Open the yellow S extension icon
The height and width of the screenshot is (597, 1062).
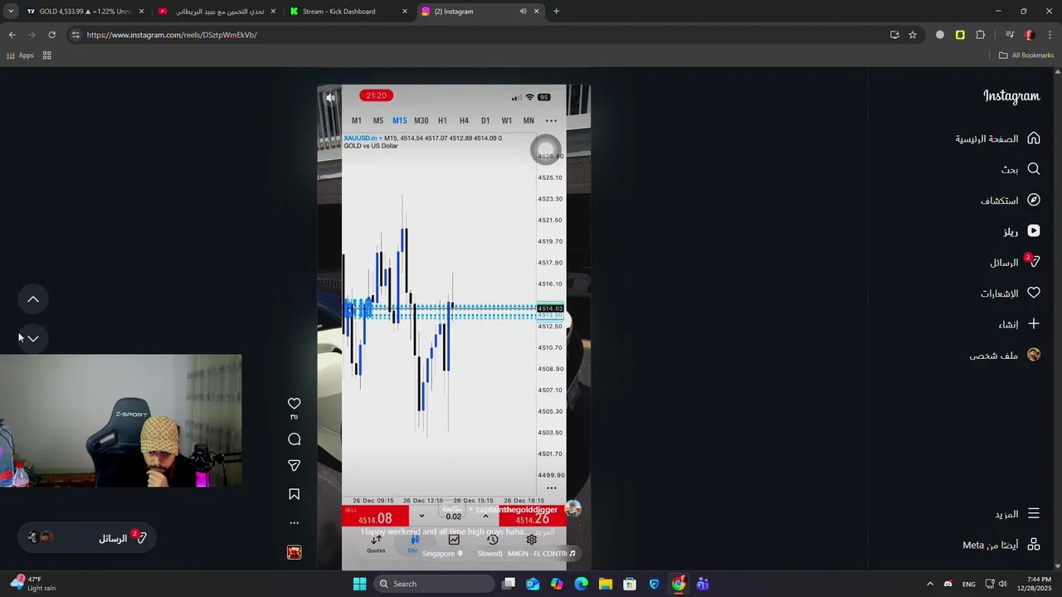tap(960, 35)
